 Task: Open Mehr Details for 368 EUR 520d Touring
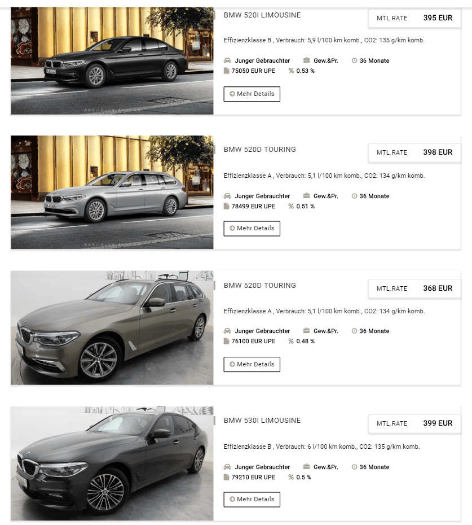[x=252, y=364]
